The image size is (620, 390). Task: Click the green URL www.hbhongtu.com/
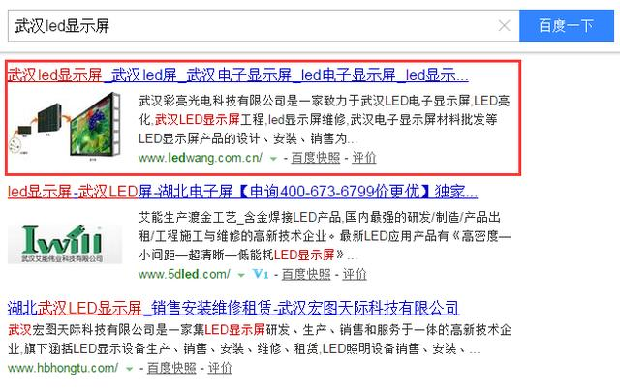click(x=63, y=369)
